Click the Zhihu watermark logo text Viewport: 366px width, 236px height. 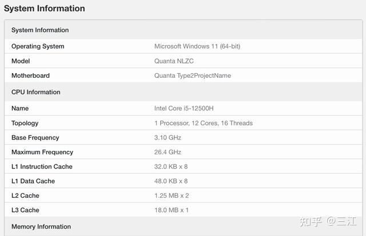pos(324,221)
